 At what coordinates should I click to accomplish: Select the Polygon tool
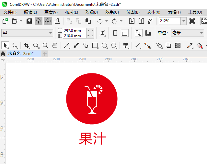[x=114, y=46]
